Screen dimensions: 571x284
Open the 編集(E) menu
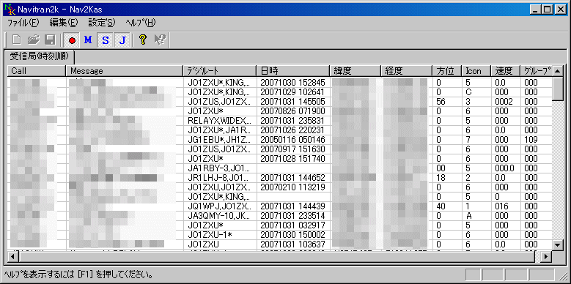click(64, 23)
